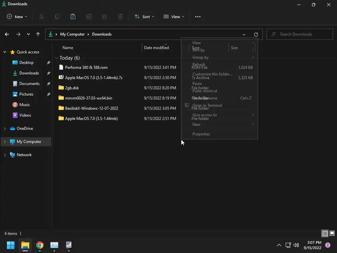Open network status in system tray
This screenshot has width=337, height=253.
click(288, 245)
